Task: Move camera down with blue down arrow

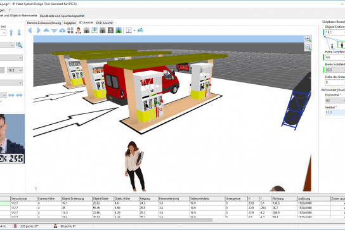Action: coord(20,32)
